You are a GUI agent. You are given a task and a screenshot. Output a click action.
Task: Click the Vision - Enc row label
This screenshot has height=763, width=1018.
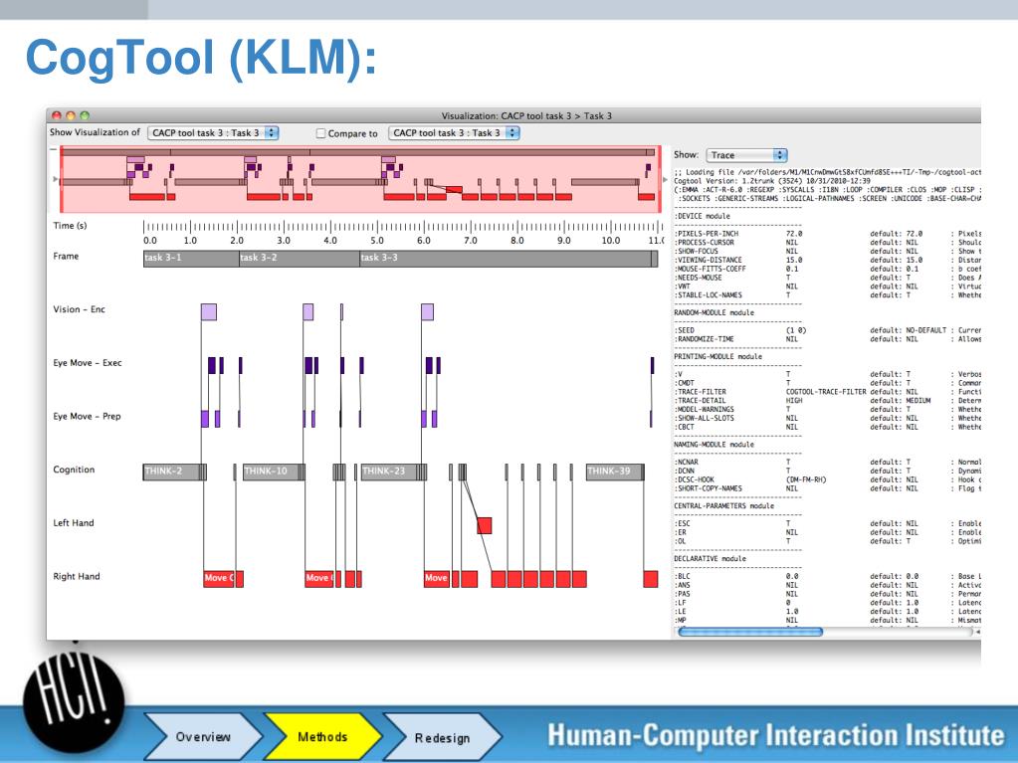tap(80, 309)
